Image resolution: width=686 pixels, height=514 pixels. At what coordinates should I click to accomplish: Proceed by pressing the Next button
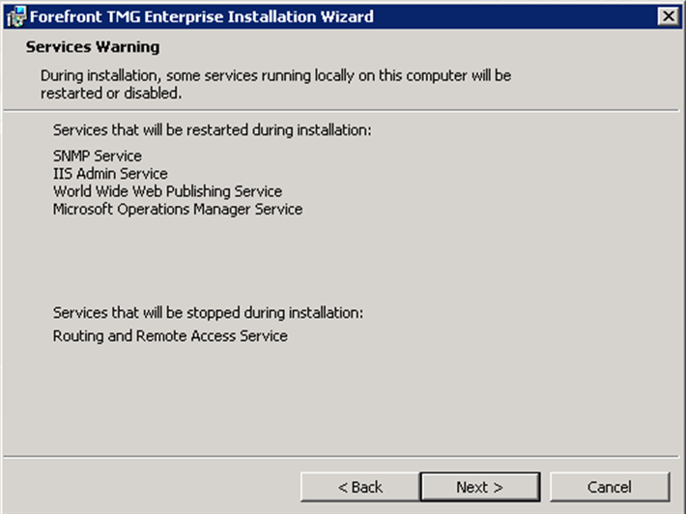coord(479,487)
